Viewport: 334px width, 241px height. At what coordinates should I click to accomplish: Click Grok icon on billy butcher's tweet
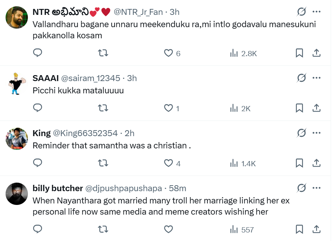[x=301, y=188]
